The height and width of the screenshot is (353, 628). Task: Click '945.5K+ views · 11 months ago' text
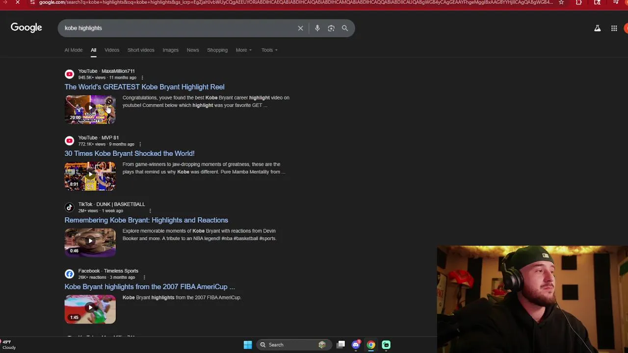107,77
